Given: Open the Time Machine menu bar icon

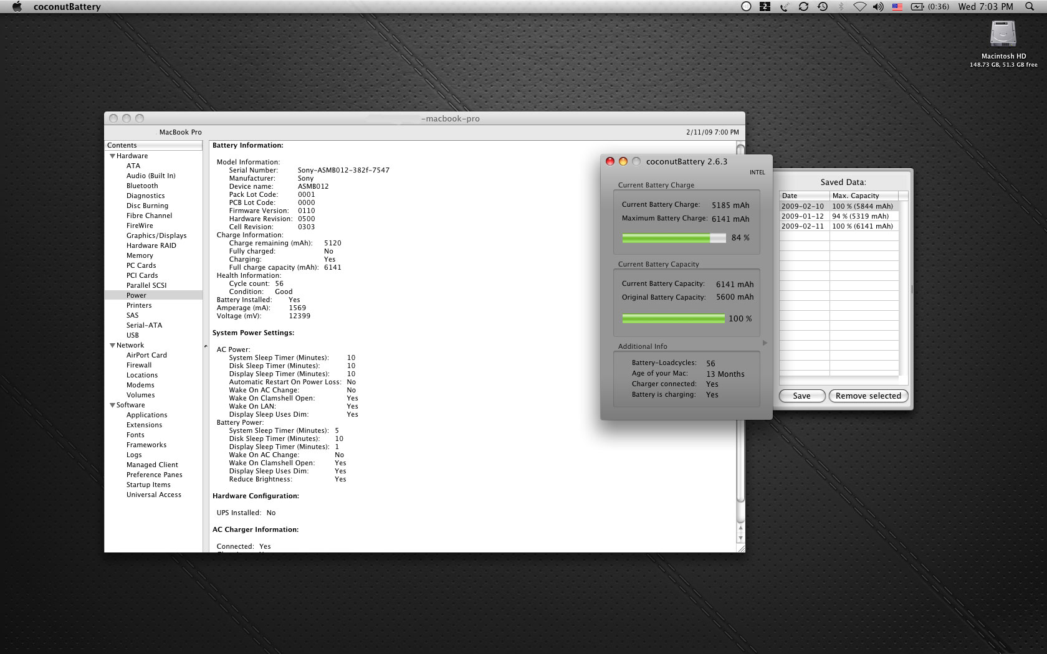Looking at the screenshot, I should (x=823, y=7).
